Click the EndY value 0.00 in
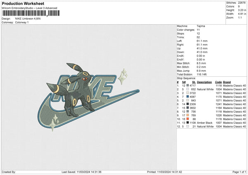This screenshot has width=248, height=175. (x=201, y=59)
